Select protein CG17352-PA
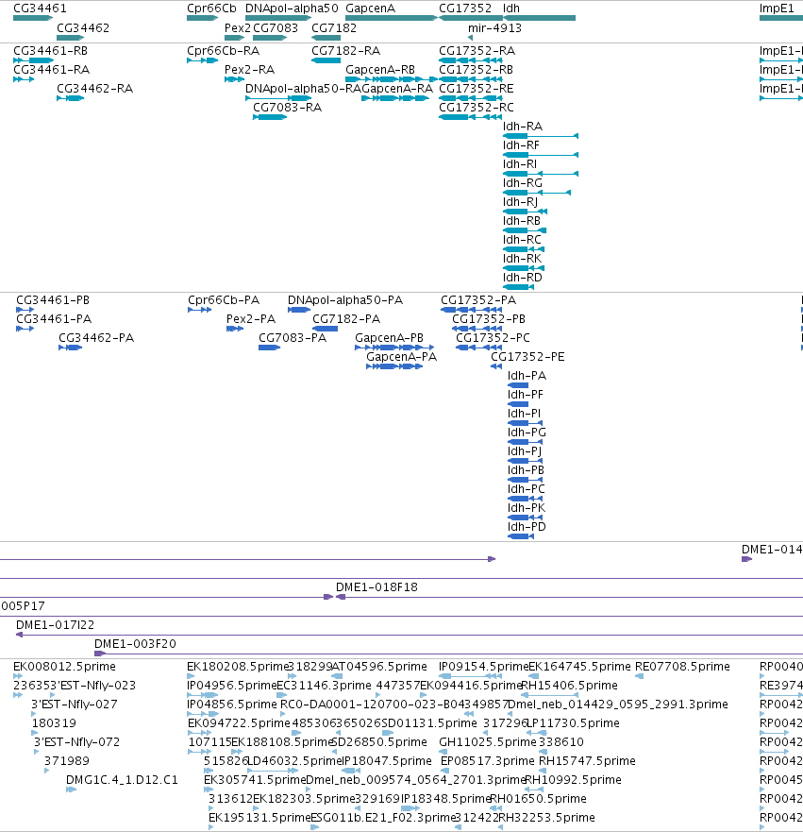This screenshot has height=832, width=803. [x=471, y=310]
